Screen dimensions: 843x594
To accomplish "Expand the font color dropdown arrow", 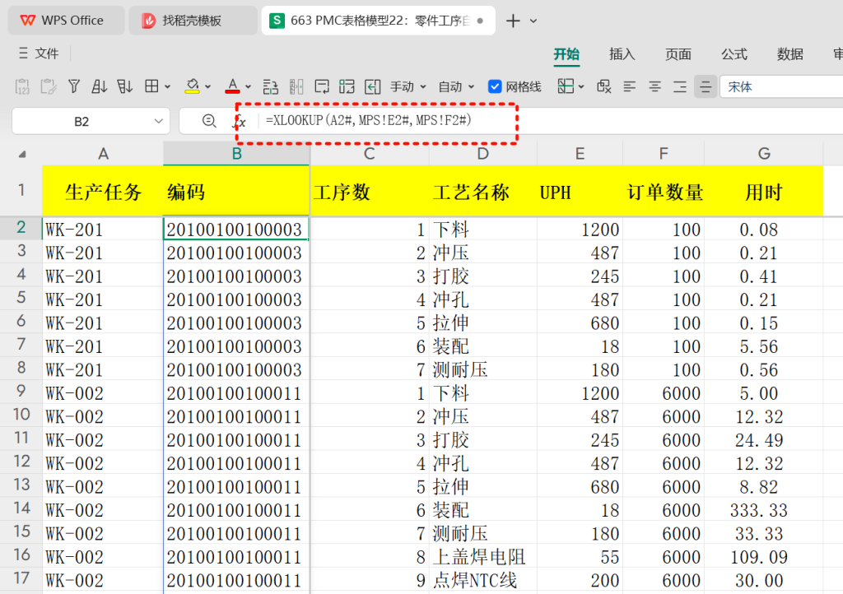I will point(248,86).
